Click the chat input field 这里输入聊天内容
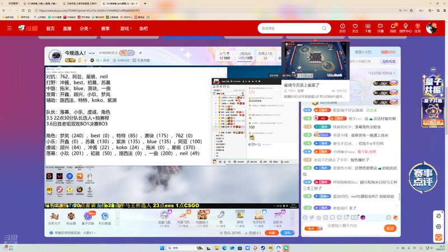The height and width of the screenshot is (252, 448). (x=354, y=226)
